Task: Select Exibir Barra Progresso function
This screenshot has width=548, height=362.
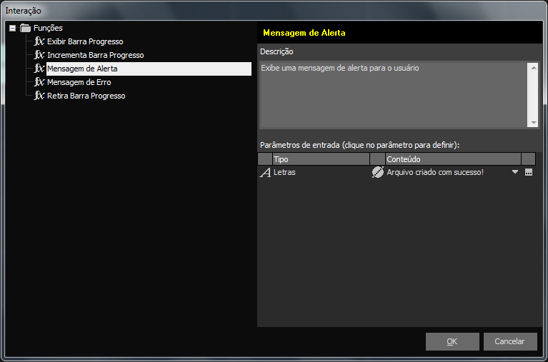Action: click(x=85, y=41)
